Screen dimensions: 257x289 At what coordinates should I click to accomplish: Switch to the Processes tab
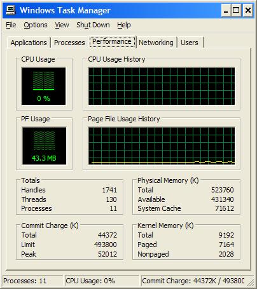(x=69, y=43)
